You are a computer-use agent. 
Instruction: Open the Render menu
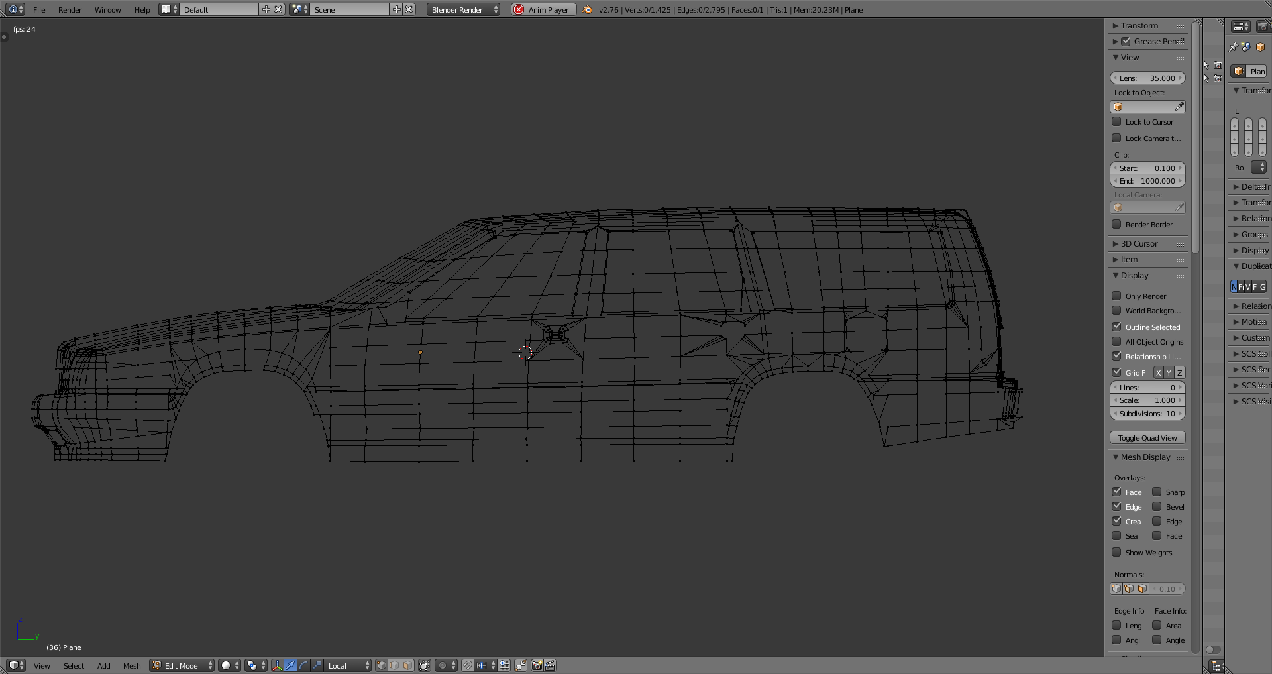pos(70,10)
